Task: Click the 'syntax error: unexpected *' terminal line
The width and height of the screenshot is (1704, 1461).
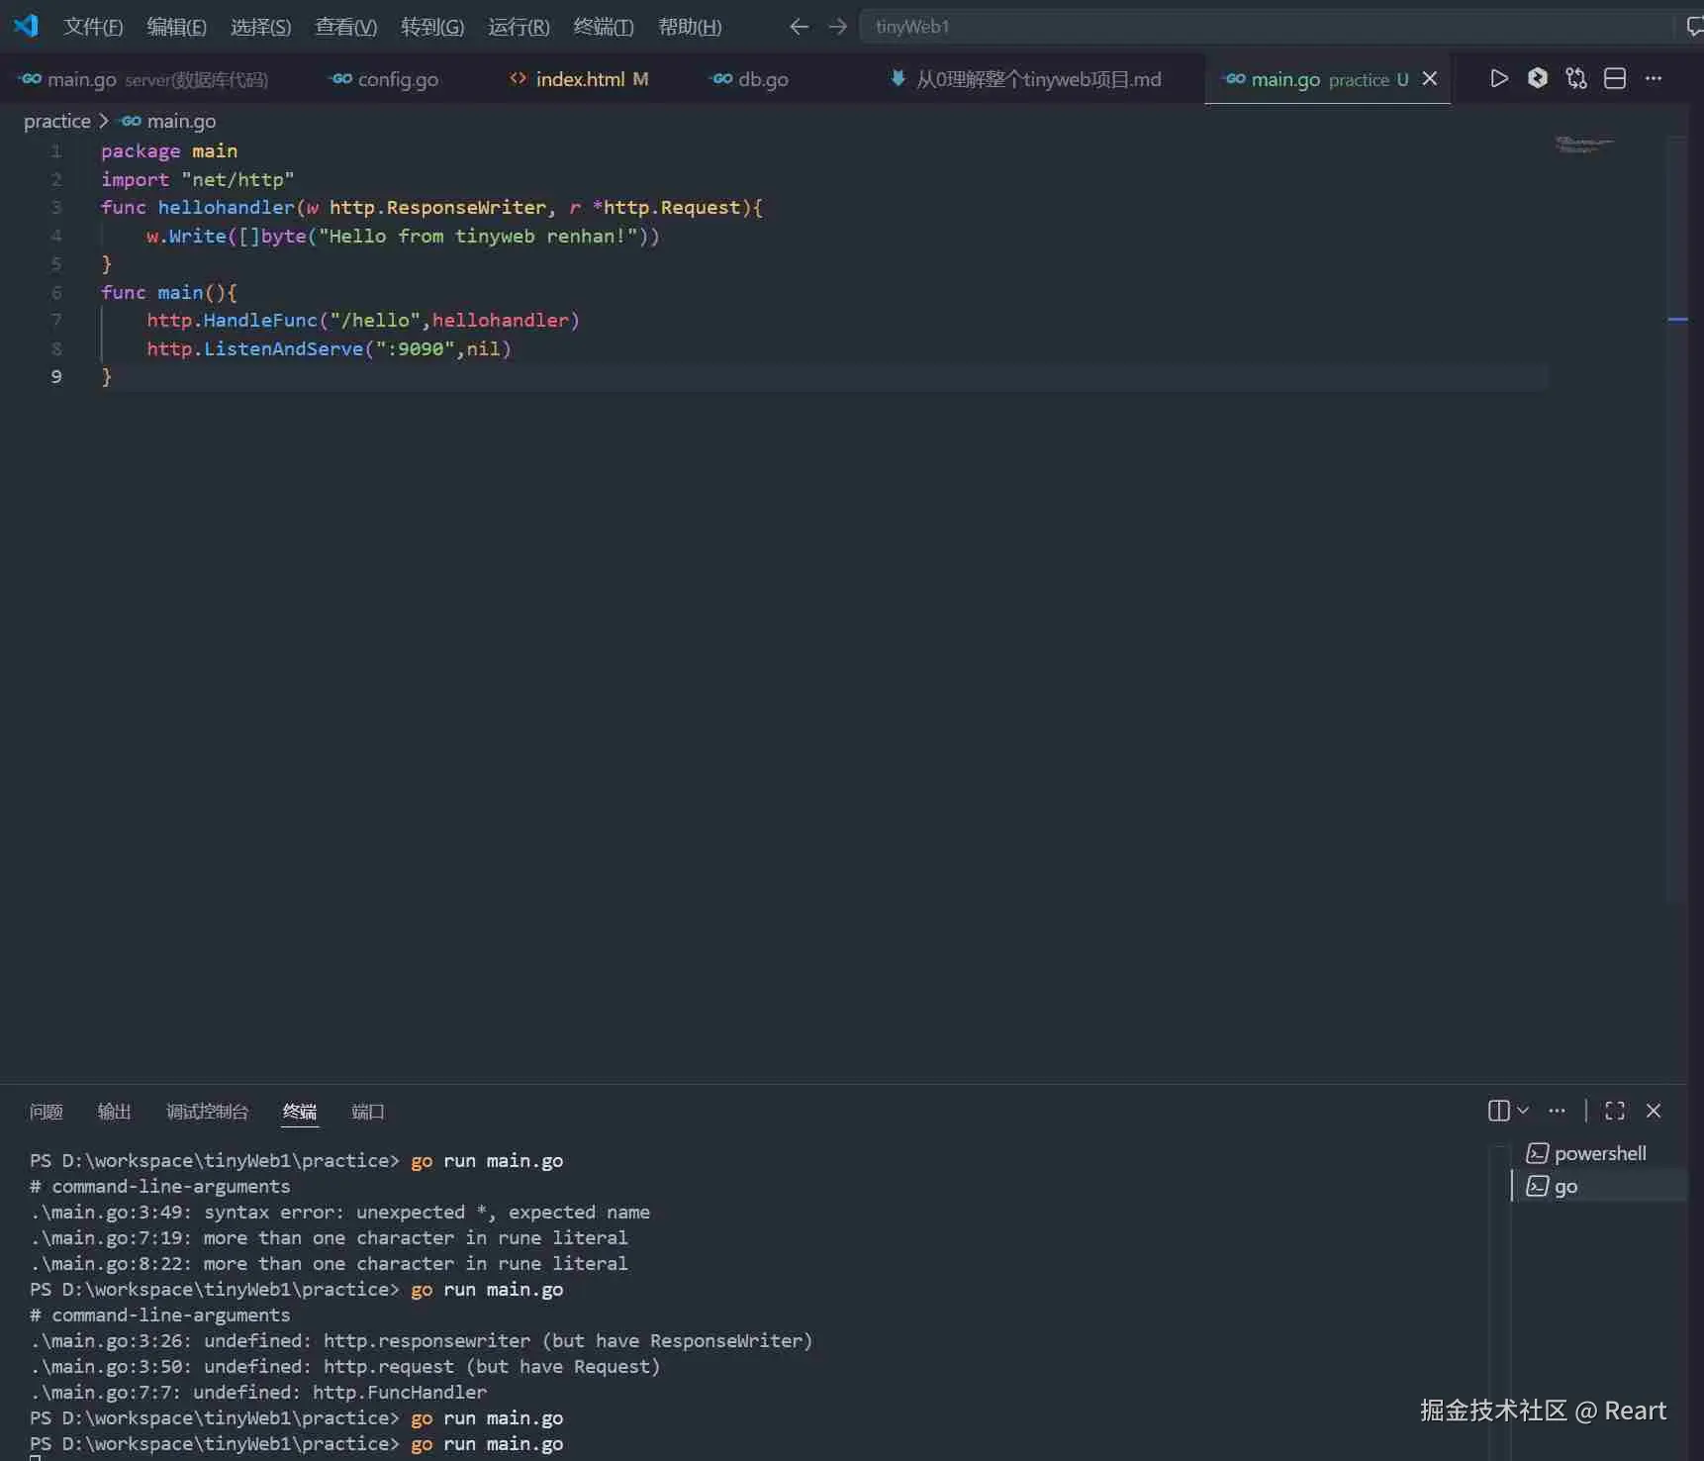Action: tap(339, 1212)
